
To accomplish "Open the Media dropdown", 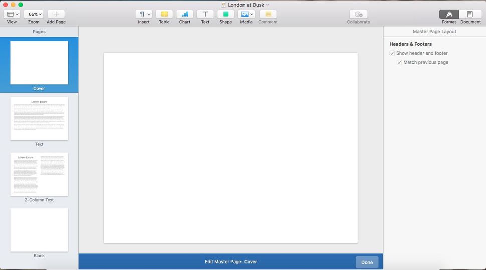I will pos(246,14).
